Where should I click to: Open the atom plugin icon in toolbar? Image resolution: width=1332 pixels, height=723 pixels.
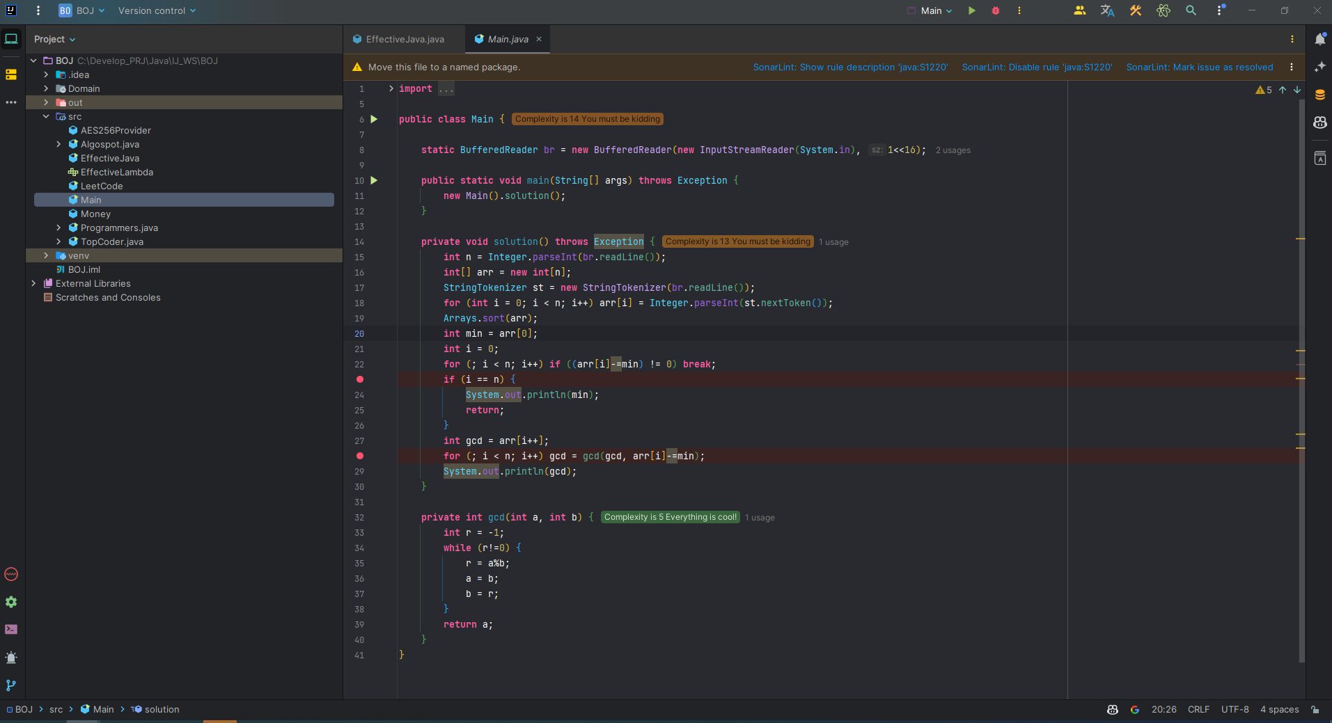pos(1163,10)
